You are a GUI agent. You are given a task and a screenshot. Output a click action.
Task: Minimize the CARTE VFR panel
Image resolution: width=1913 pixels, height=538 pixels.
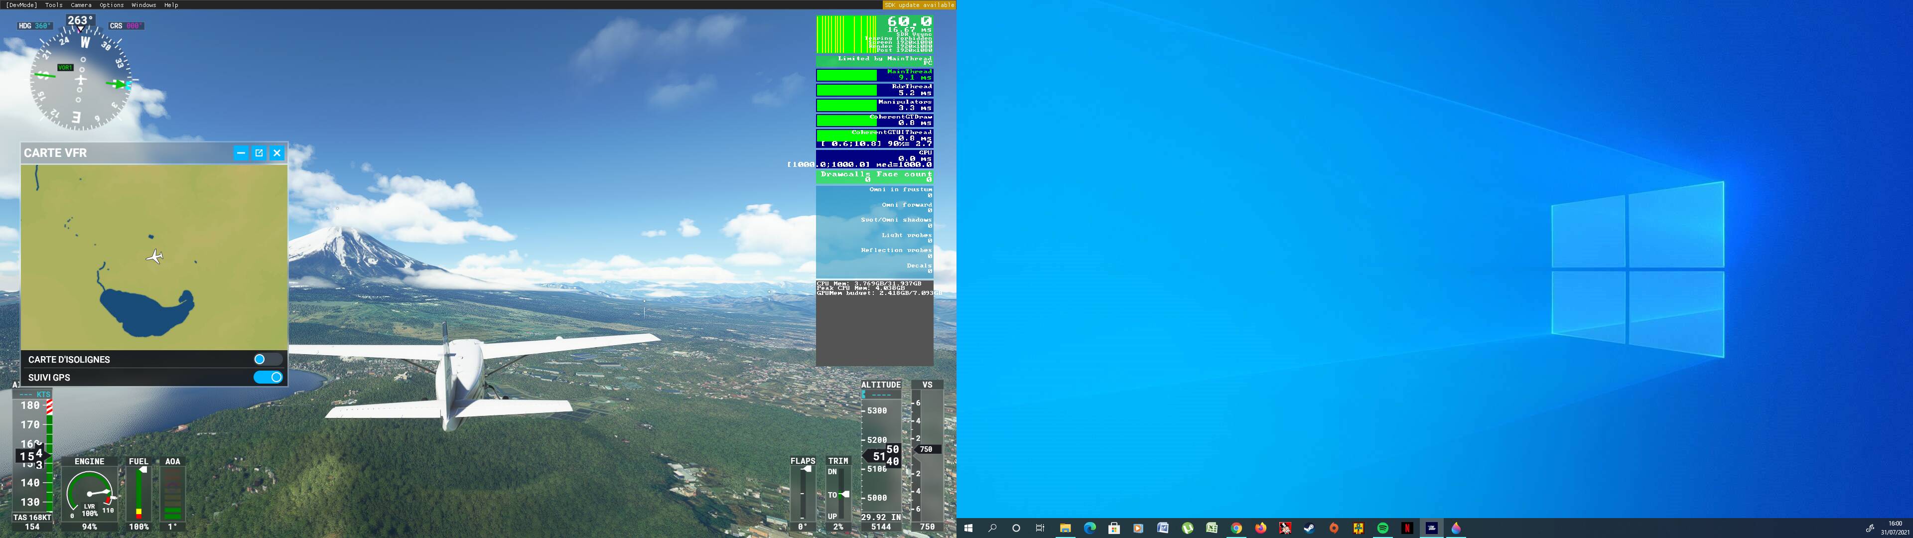[241, 153]
